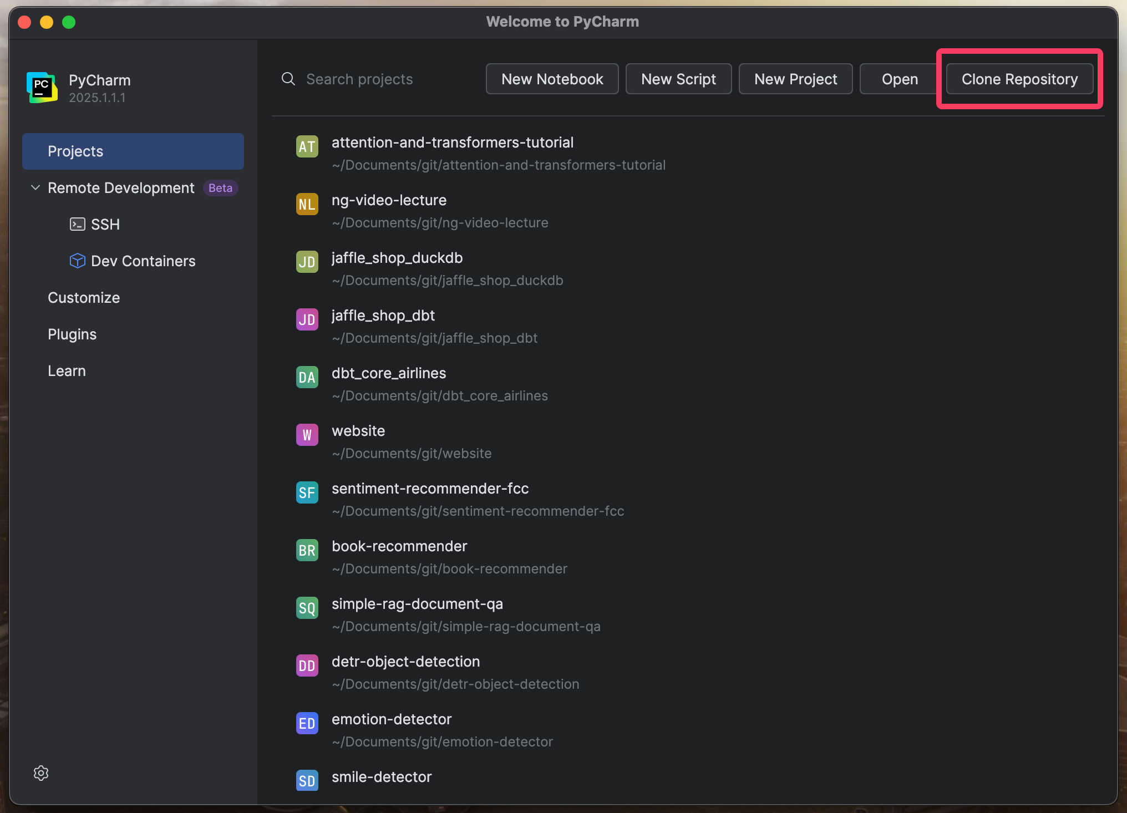This screenshot has height=813, width=1127.
Task: Click the PyCharm application logo
Action: click(41, 88)
